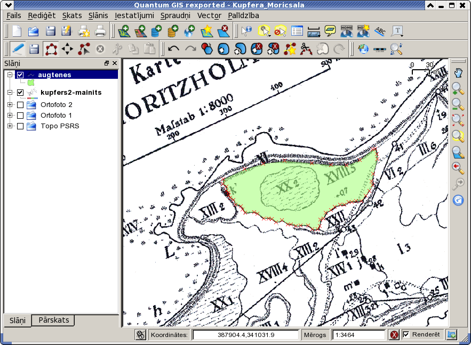This screenshot has width=471, height=345.
Task: Create new bookmark HOME star icon
Action: click(x=363, y=31)
